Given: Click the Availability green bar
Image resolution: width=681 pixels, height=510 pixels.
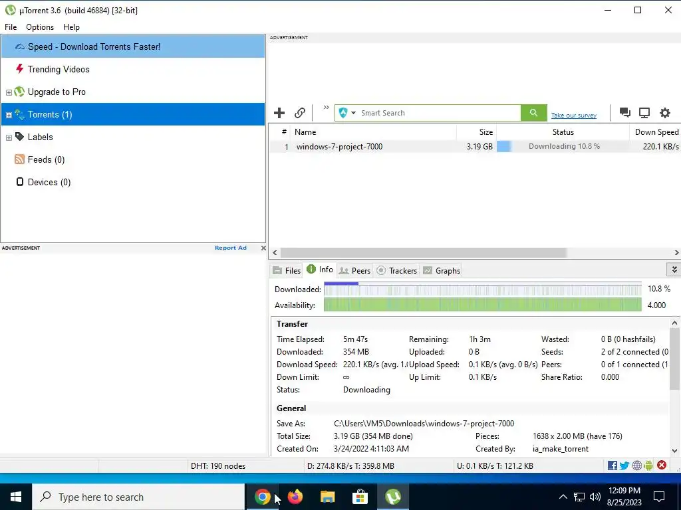Looking at the screenshot, I should [x=483, y=305].
